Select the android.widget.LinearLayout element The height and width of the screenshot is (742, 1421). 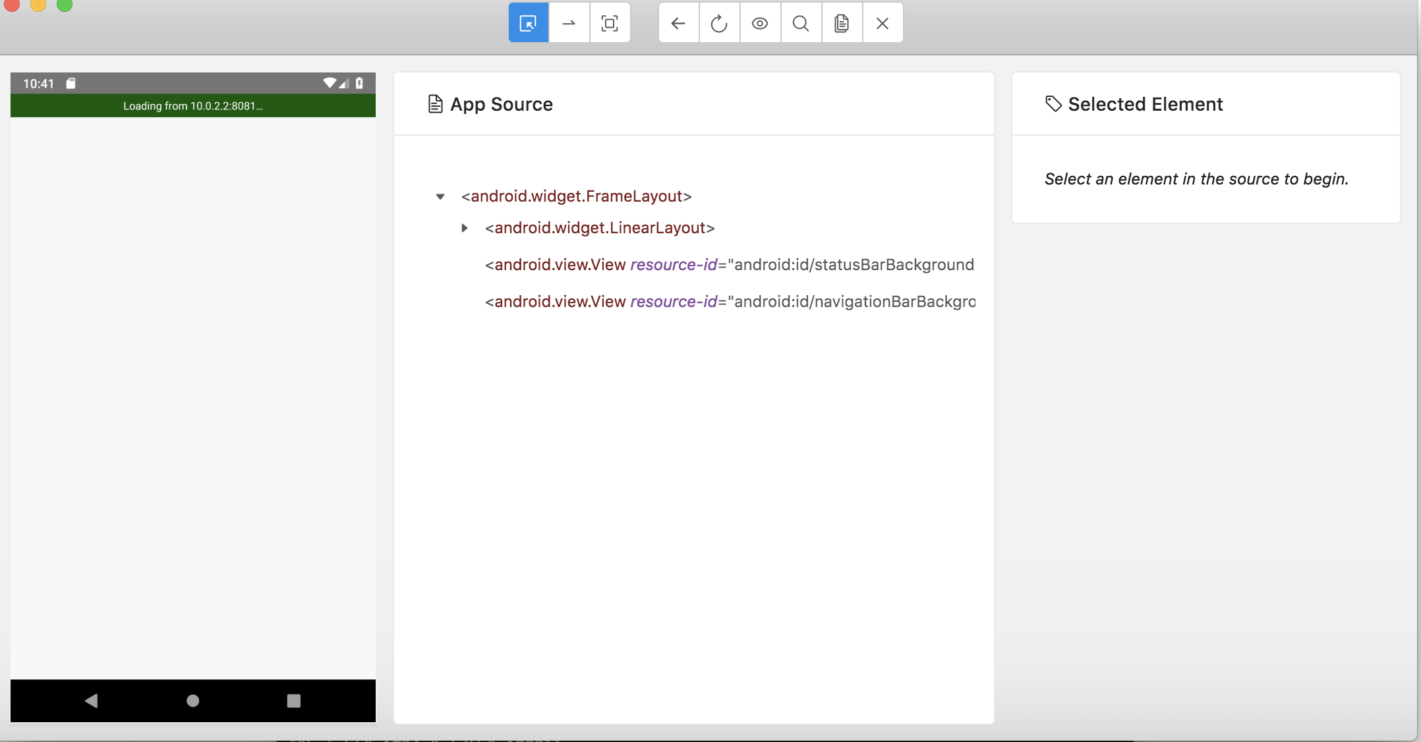tap(600, 228)
